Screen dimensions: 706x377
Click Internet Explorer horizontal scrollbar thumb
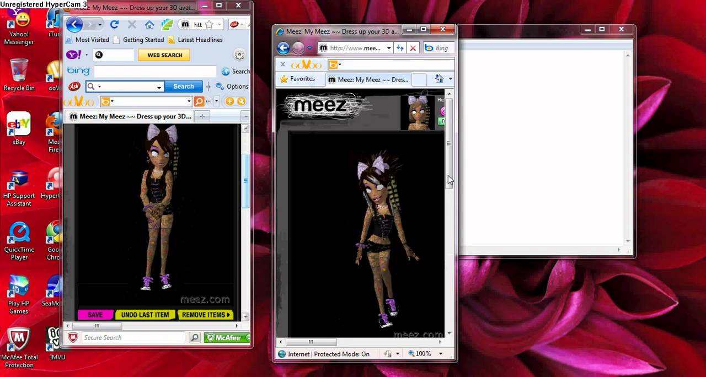point(311,342)
